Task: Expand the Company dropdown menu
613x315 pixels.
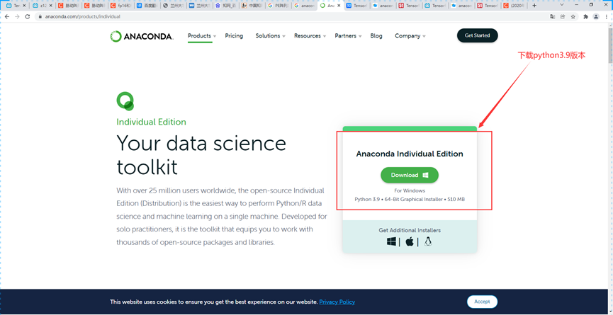Action: pyautogui.click(x=410, y=36)
